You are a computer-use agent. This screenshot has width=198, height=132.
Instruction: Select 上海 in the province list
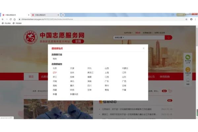(107, 73)
